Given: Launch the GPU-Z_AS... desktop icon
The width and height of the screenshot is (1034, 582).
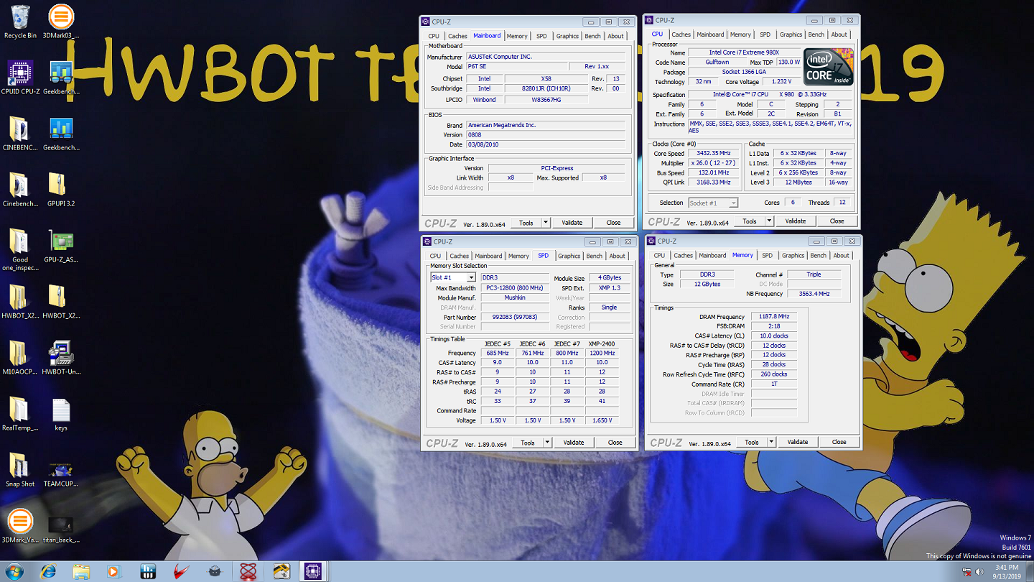Looking at the screenshot, I should pyautogui.click(x=61, y=246).
